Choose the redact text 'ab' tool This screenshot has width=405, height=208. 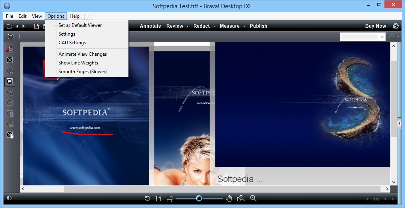(x=10, y=71)
